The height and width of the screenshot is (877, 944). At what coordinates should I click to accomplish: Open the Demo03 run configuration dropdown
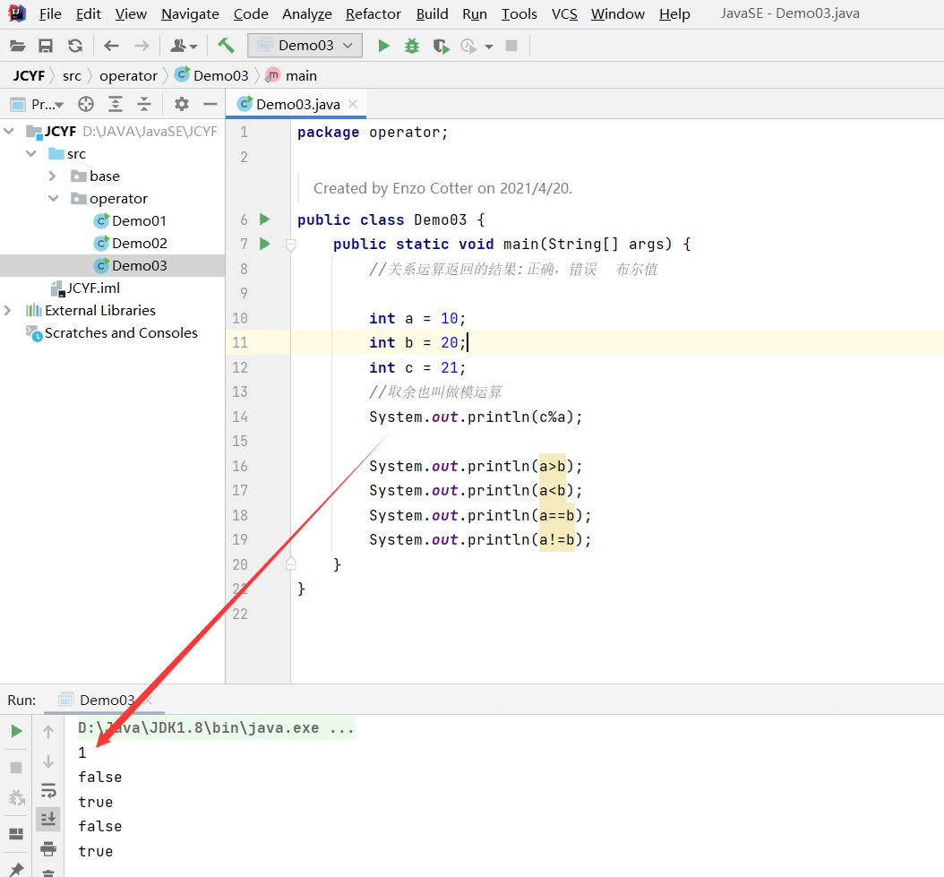[305, 46]
